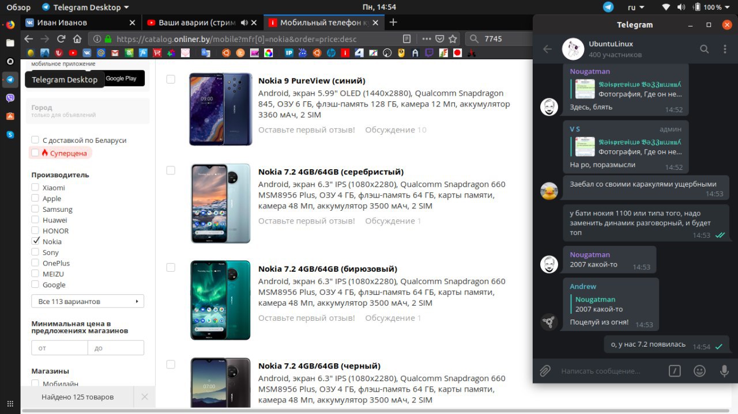Open the YouTube bookmark in bookmarks bar

(73, 53)
